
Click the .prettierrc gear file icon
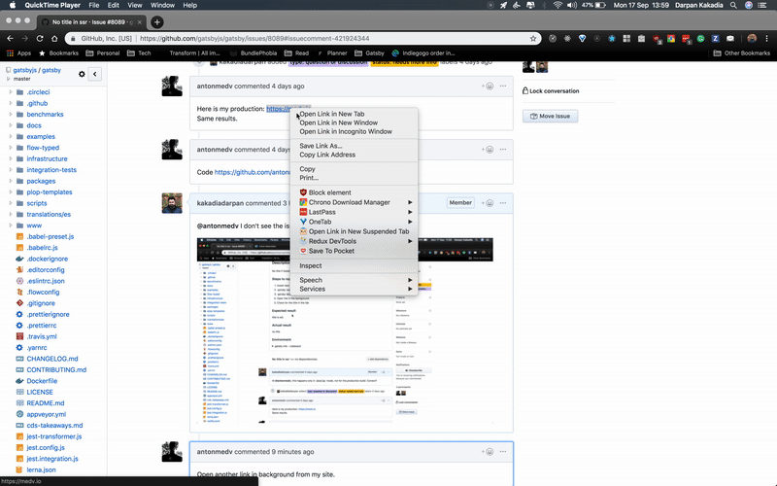click(19, 326)
